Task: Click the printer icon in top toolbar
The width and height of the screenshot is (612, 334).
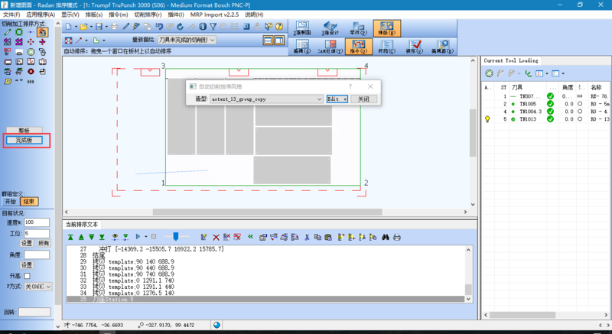Action: pyautogui.click(x=114, y=27)
